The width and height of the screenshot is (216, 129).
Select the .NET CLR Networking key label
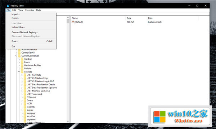point(37,78)
